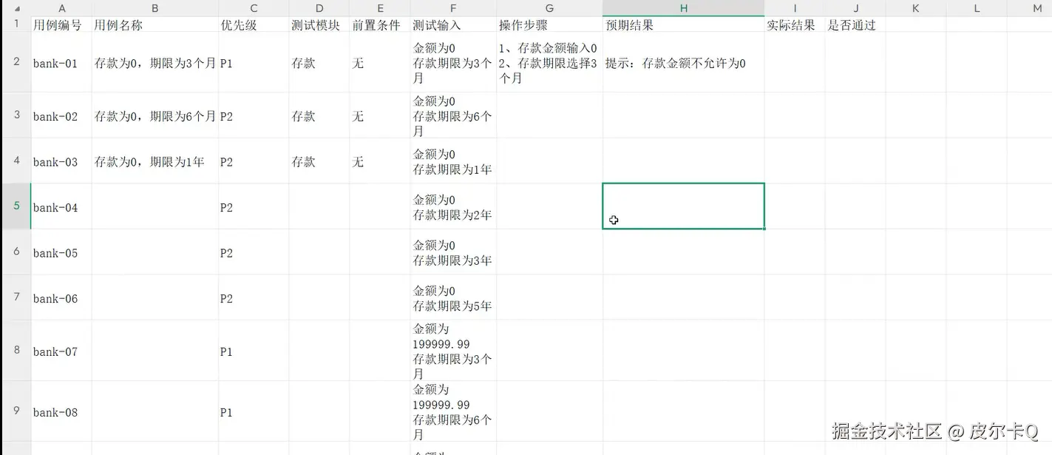Viewport: 1052px width, 455px height.
Task: Click test input cell 存款期限为5年
Action: (453, 298)
